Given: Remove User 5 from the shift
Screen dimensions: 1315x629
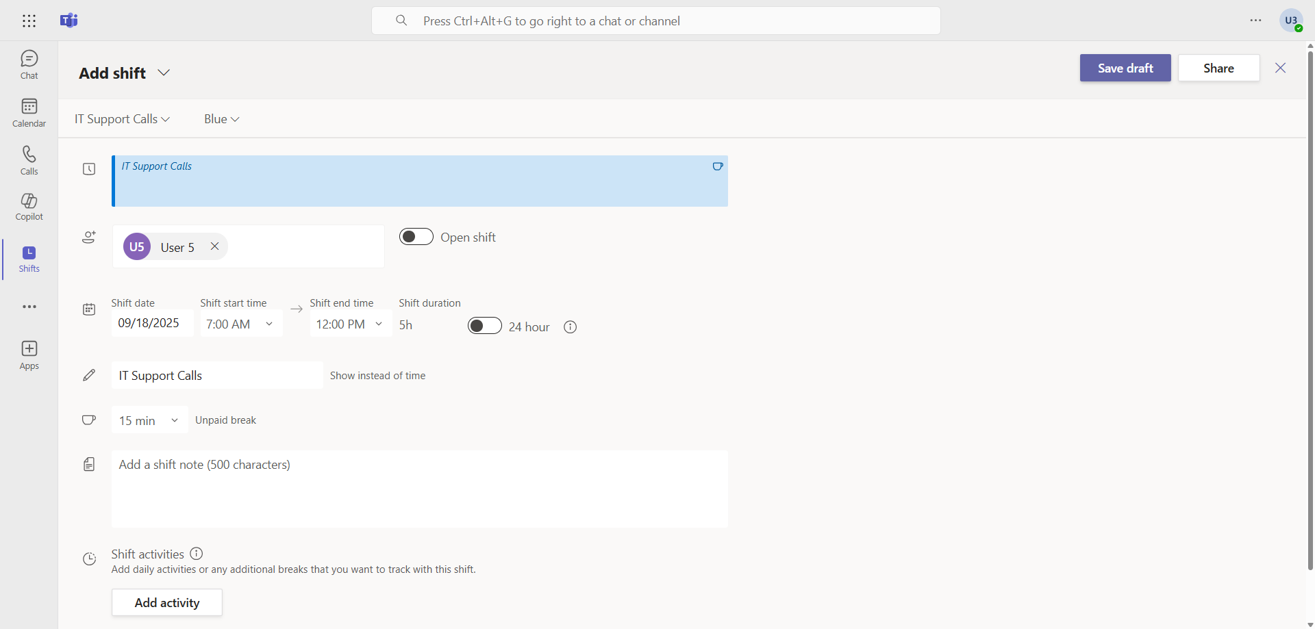Looking at the screenshot, I should coord(214,246).
